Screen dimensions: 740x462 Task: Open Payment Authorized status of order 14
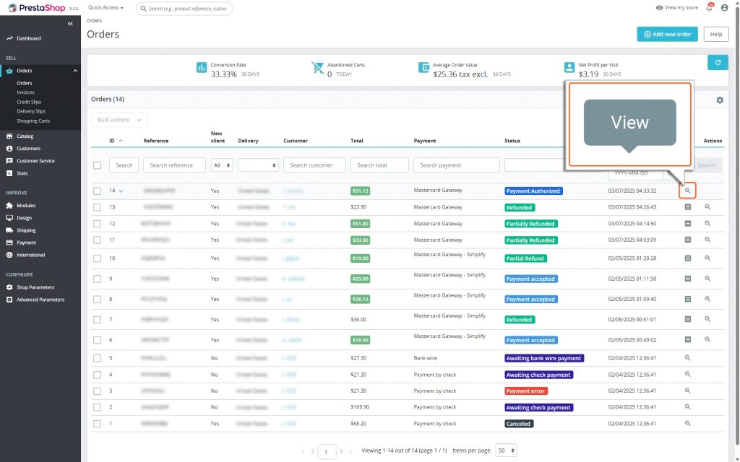(x=533, y=191)
